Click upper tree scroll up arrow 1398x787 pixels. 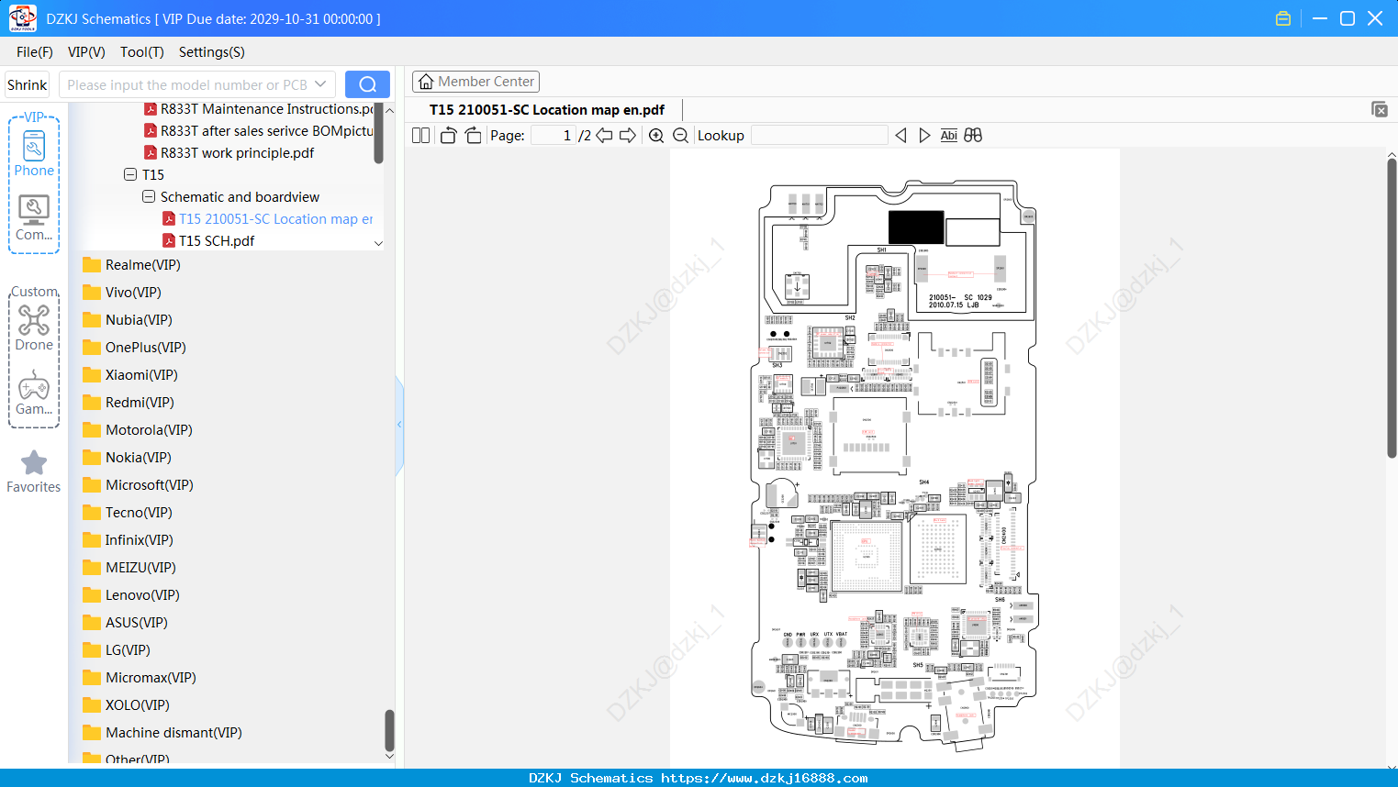(389, 110)
